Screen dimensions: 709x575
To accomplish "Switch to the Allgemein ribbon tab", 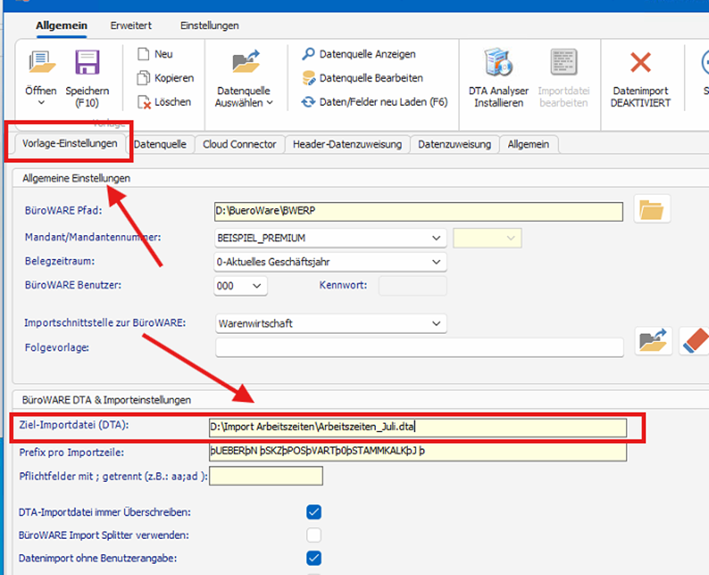I will pos(62,26).
